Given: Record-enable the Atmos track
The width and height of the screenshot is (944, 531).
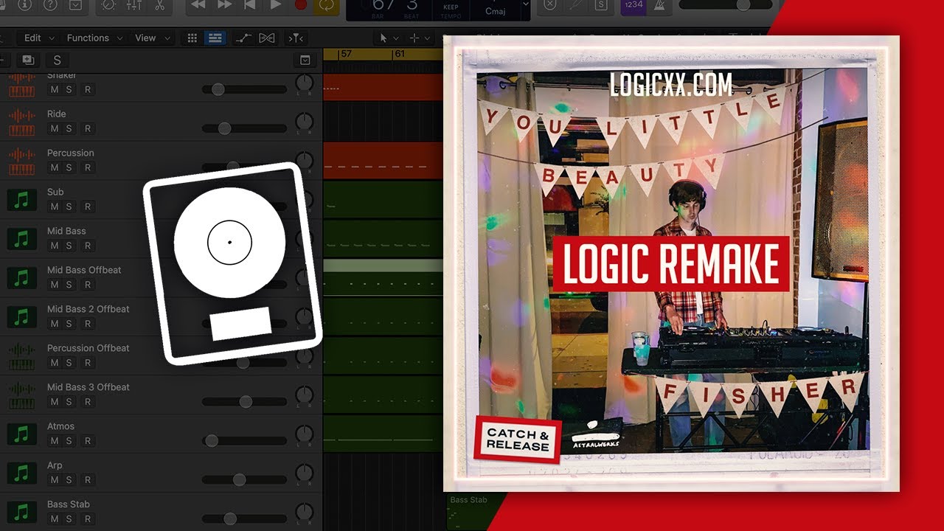Looking at the screenshot, I should click(88, 441).
